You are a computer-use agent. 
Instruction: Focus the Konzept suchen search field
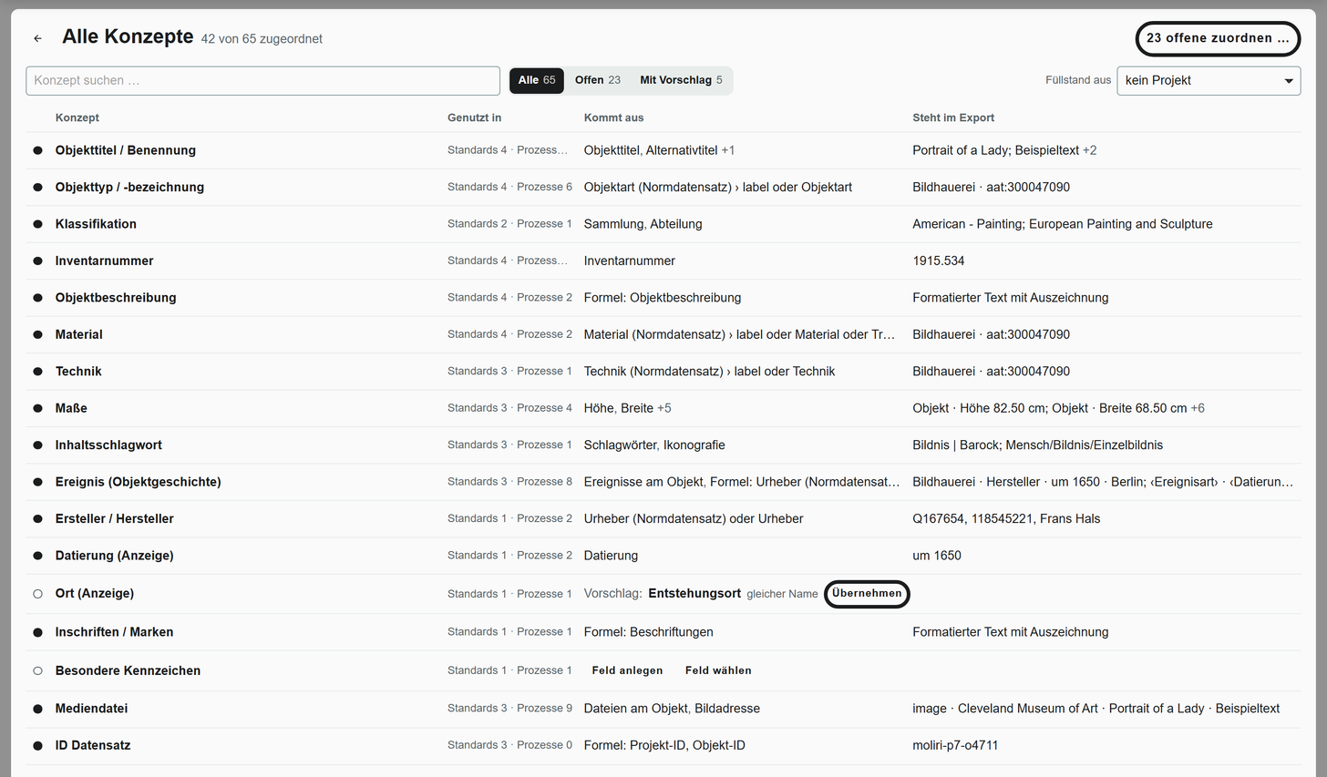point(262,80)
